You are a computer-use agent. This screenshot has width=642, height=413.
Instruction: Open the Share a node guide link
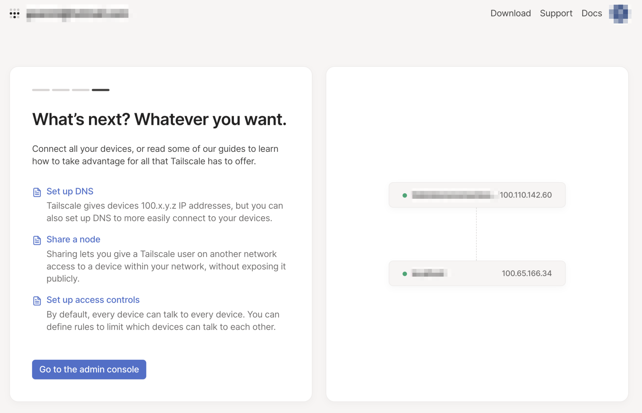(x=73, y=239)
